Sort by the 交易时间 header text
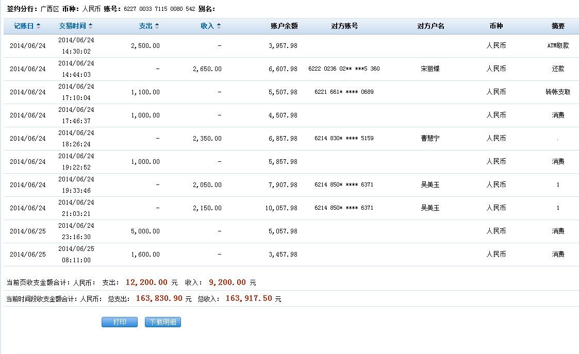 [x=72, y=26]
